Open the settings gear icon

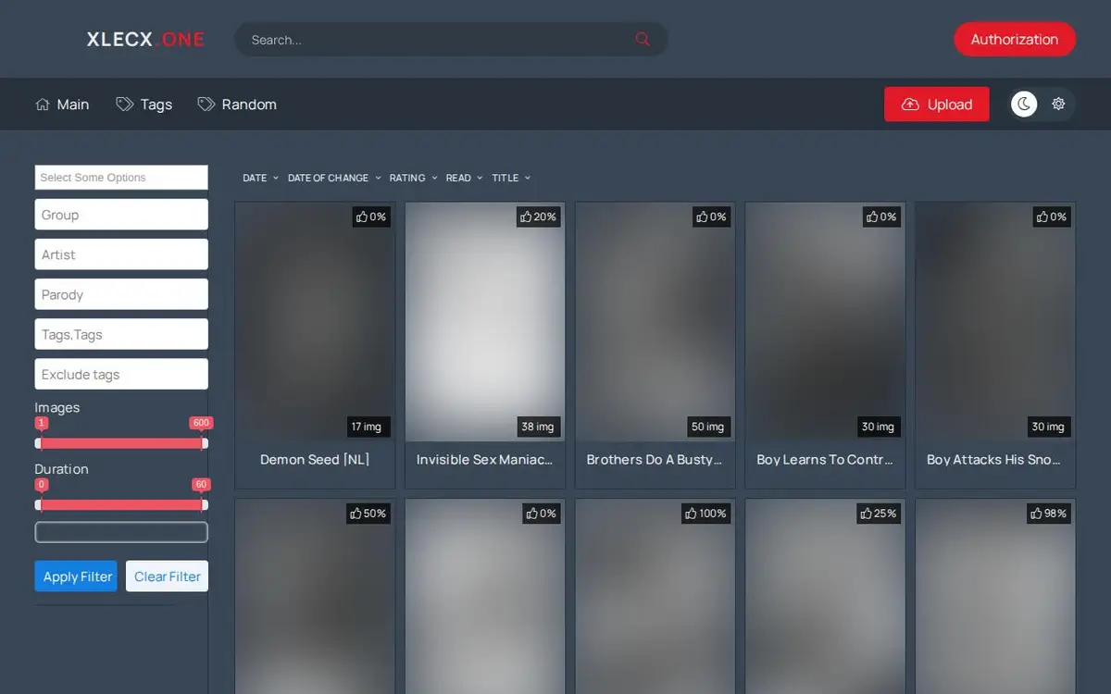pyautogui.click(x=1058, y=104)
